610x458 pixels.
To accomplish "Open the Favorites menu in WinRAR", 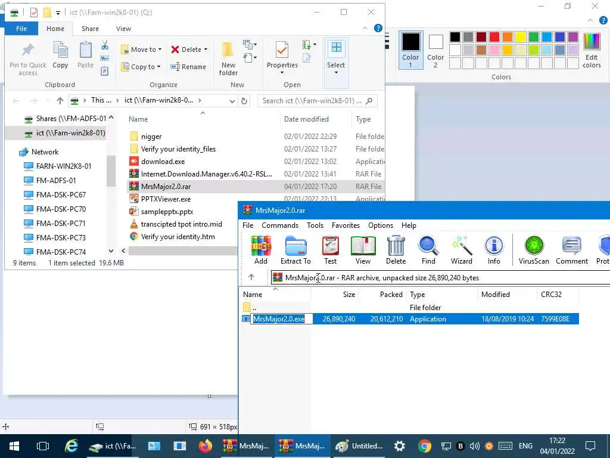I will 346,225.
